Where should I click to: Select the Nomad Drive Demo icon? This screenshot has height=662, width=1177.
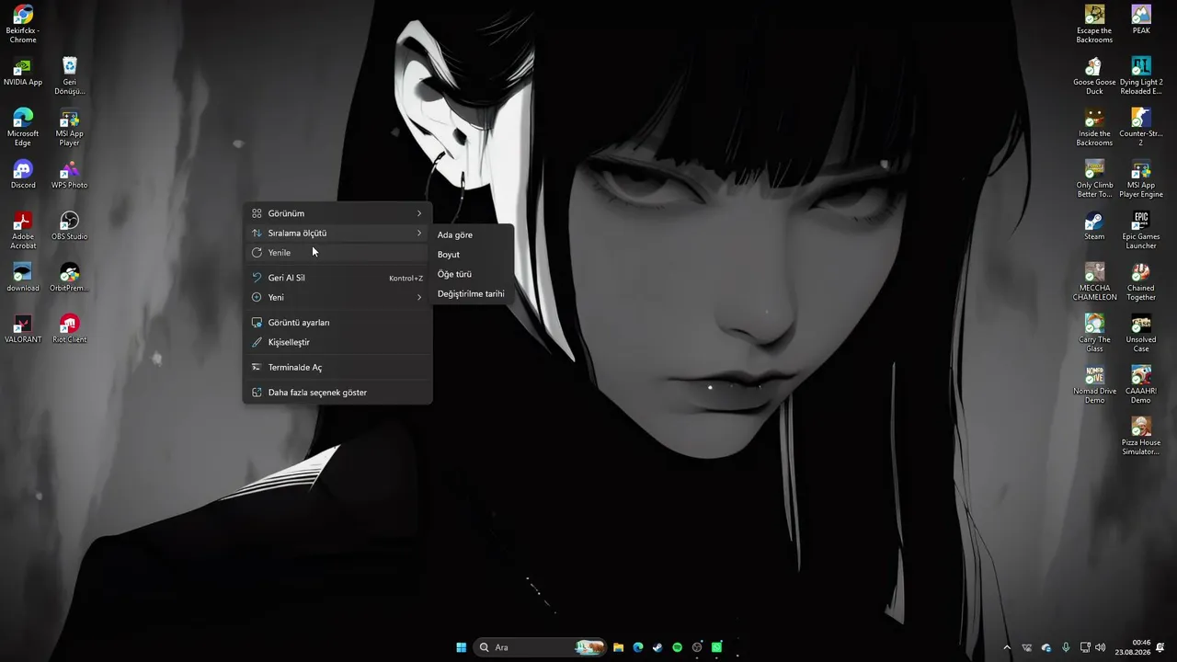click(1094, 384)
